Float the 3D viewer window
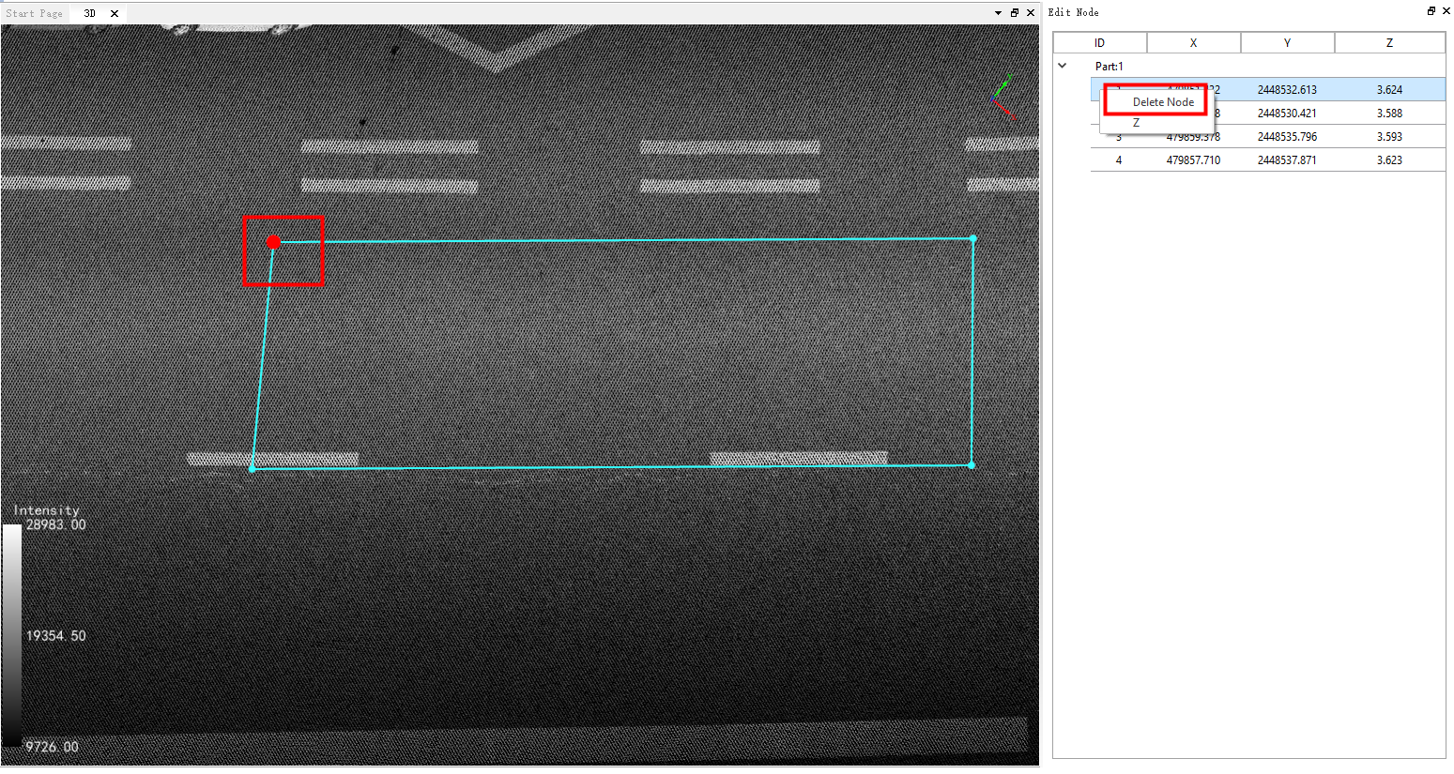The image size is (1454, 774). [1014, 13]
